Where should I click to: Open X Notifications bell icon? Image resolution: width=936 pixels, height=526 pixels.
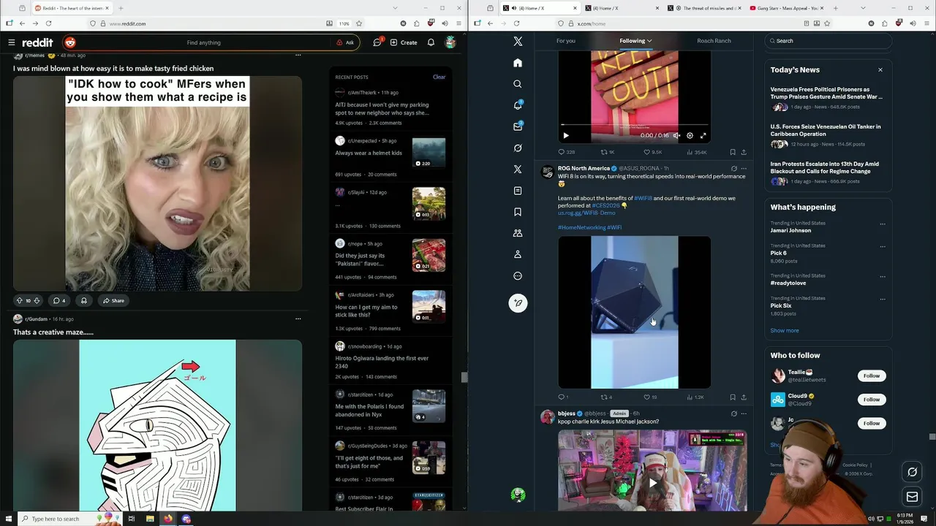click(x=518, y=105)
